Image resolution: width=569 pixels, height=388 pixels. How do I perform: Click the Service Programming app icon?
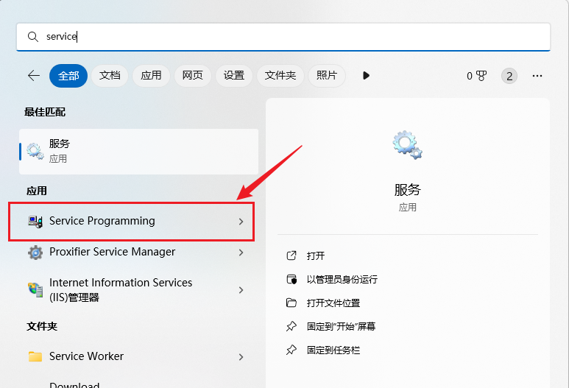tap(35, 222)
